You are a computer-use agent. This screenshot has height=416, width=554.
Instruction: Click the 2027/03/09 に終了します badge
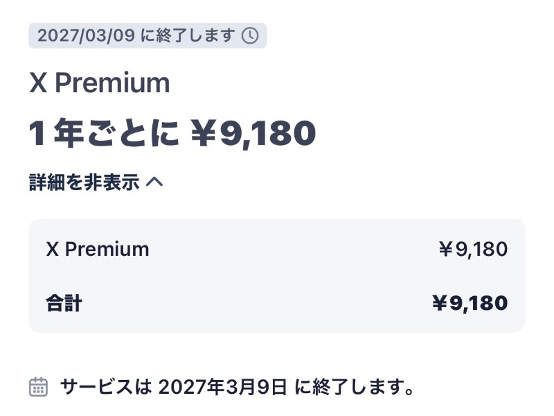148,36
